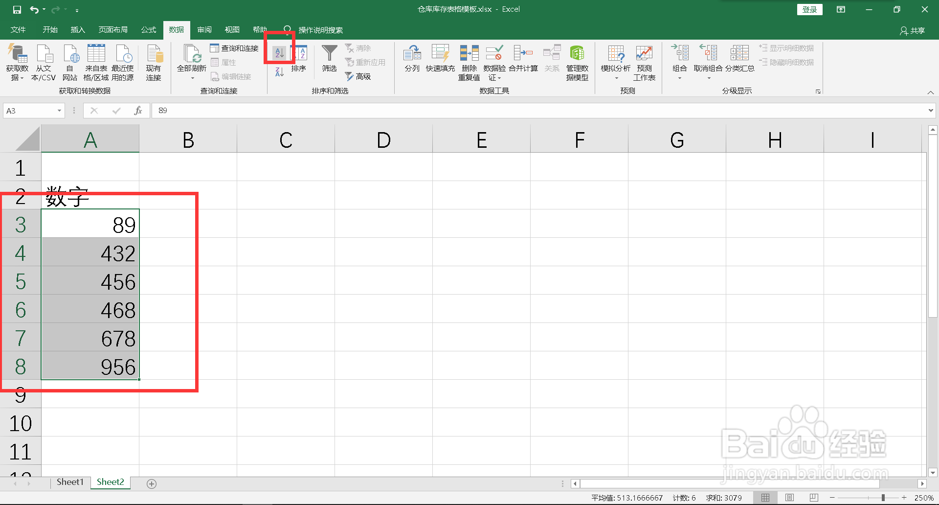Screen dimensions: 939x505
Task: Click Queries & Connections (查询和连接) button
Action: (234, 48)
